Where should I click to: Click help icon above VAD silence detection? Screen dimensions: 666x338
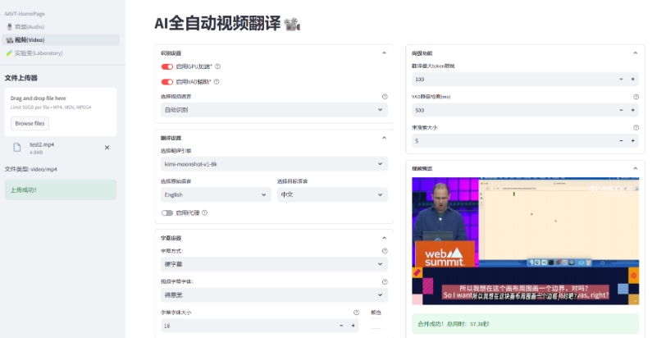(636, 97)
